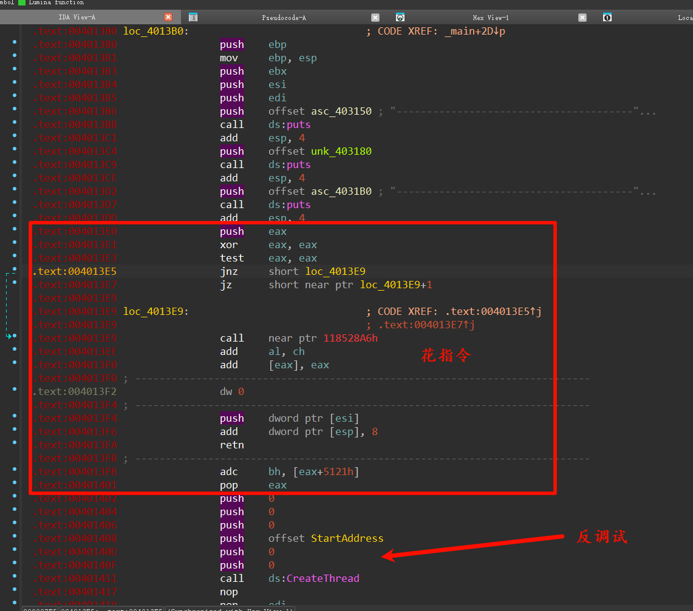
Task: Click breakpoint dot beside call ds:CreateThread
Action: [x=15, y=576]
